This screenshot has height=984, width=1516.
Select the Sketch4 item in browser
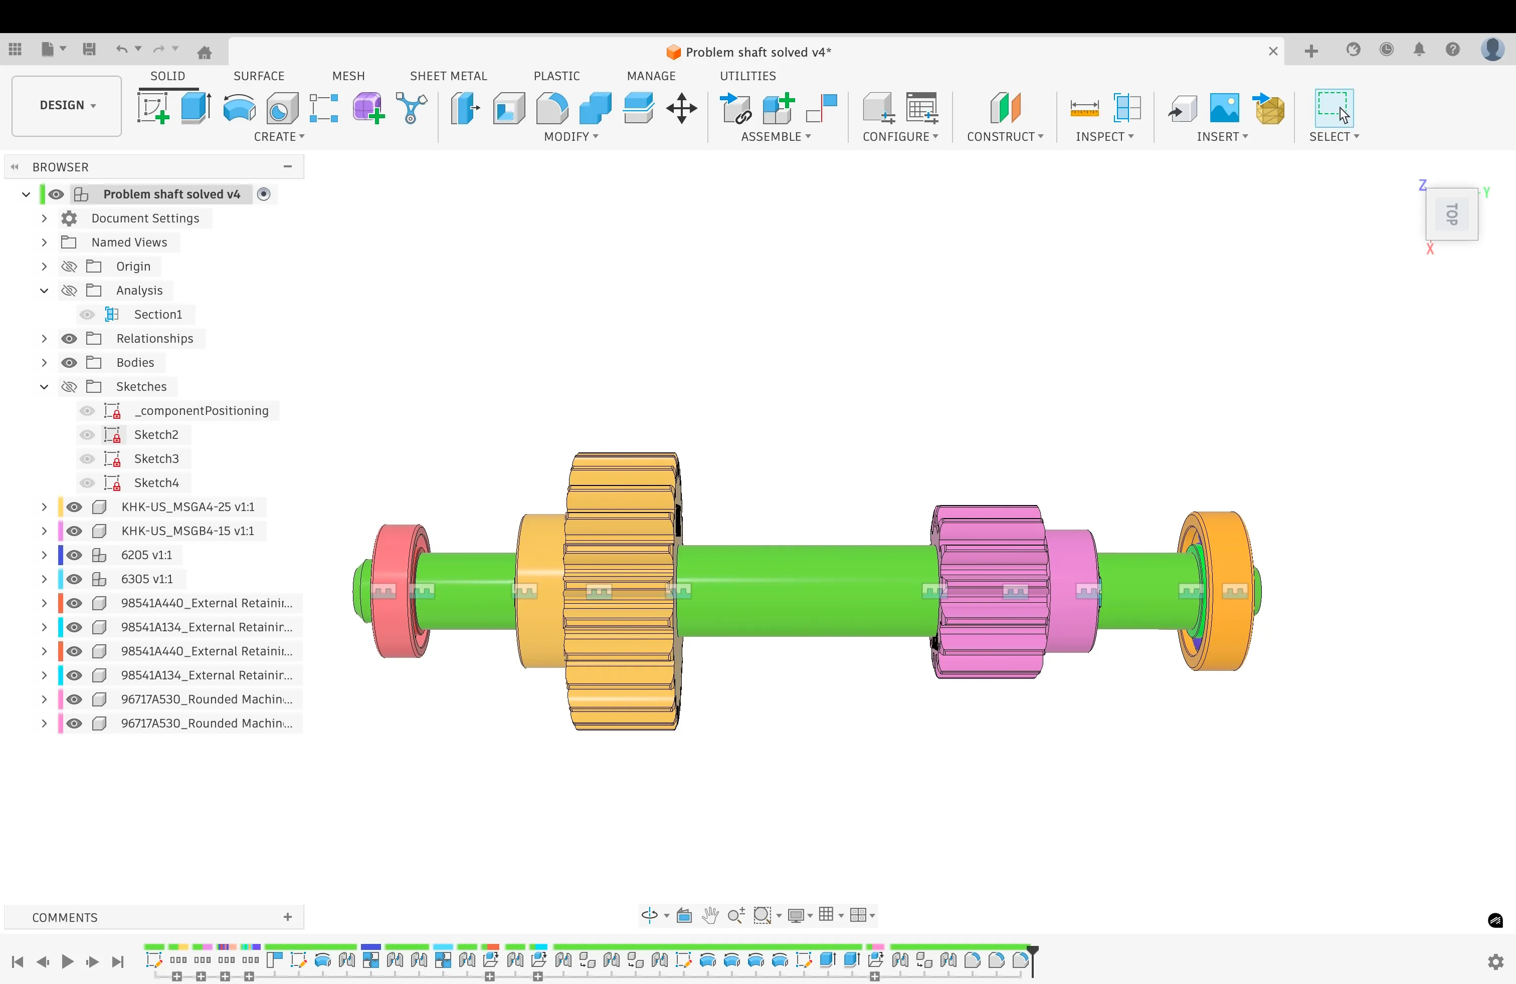157,483
